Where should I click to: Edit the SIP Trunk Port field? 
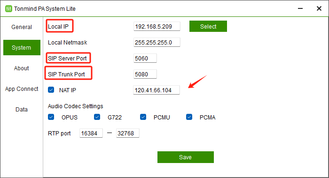click(145, 74)
